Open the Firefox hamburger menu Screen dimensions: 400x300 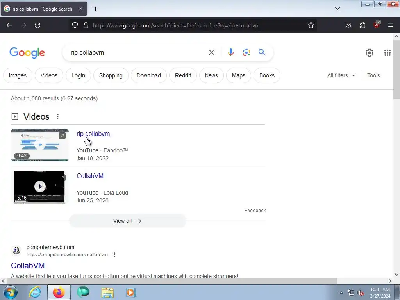point(391,25)
